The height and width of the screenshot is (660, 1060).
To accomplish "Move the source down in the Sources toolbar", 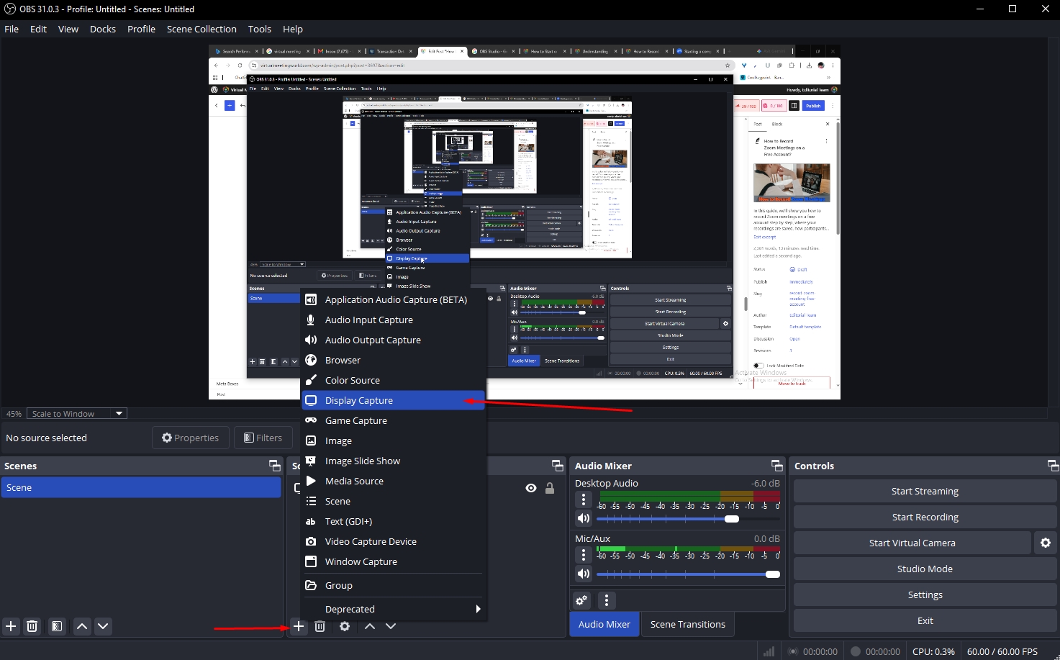I will click(391, 626).
